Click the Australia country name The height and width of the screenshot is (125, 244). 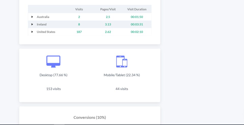(43, 17)
